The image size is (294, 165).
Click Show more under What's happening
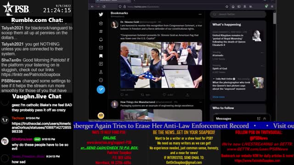click(219, 97)
